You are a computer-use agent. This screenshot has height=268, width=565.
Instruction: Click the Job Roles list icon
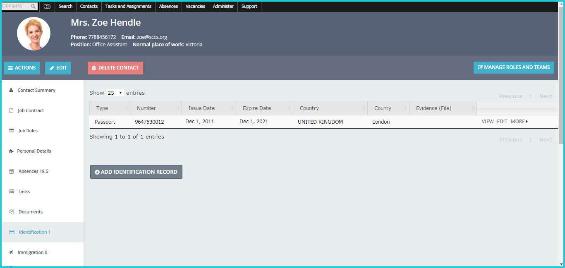(12, 131)
